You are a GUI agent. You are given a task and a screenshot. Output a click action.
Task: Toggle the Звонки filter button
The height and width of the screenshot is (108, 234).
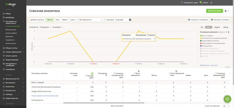point(50,20)
